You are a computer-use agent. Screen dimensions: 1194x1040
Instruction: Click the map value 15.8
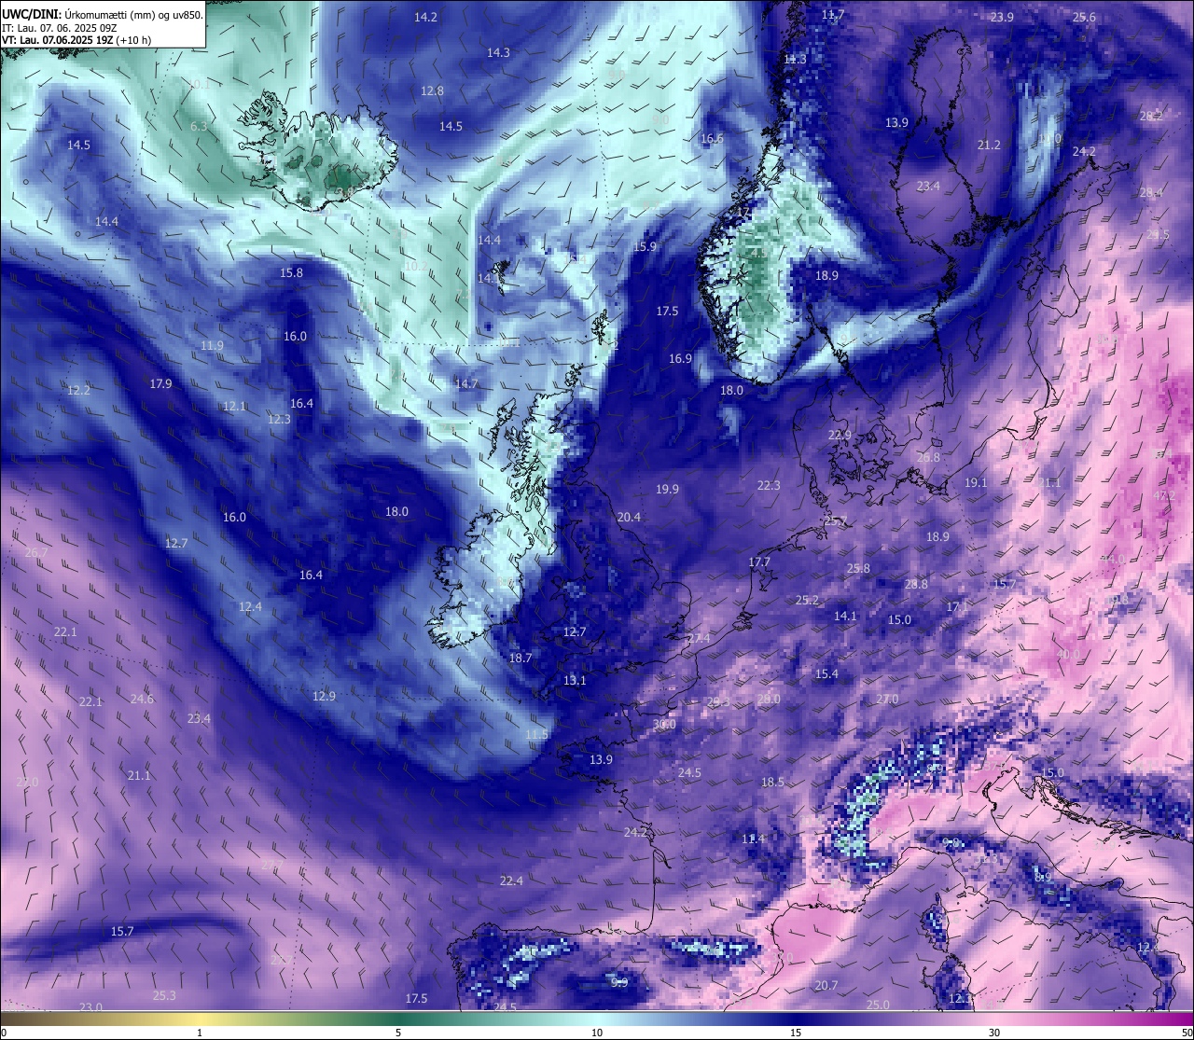coord(291,273)
